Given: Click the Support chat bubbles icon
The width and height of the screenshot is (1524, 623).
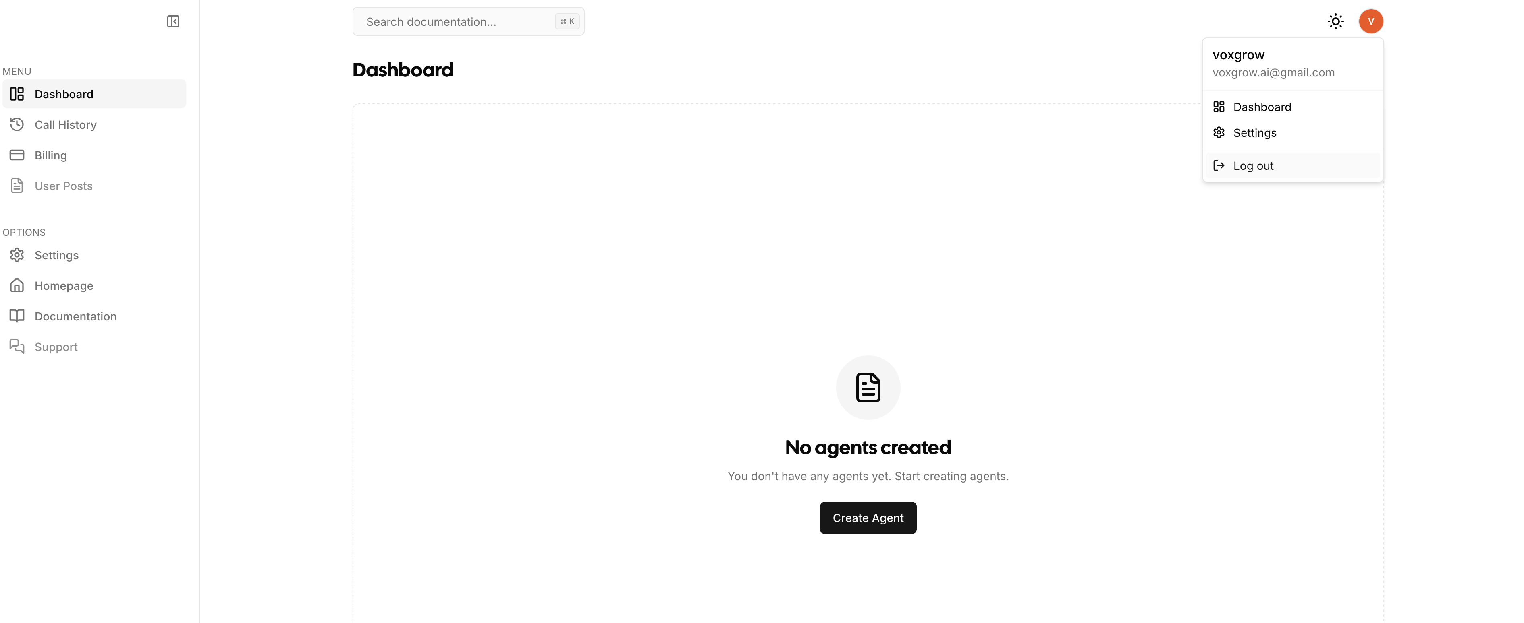Looking at the screenshot, I should pyautogui.click(x=17, y=347).
